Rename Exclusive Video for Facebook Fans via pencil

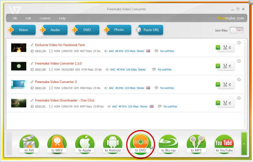(x=32, y=45)
